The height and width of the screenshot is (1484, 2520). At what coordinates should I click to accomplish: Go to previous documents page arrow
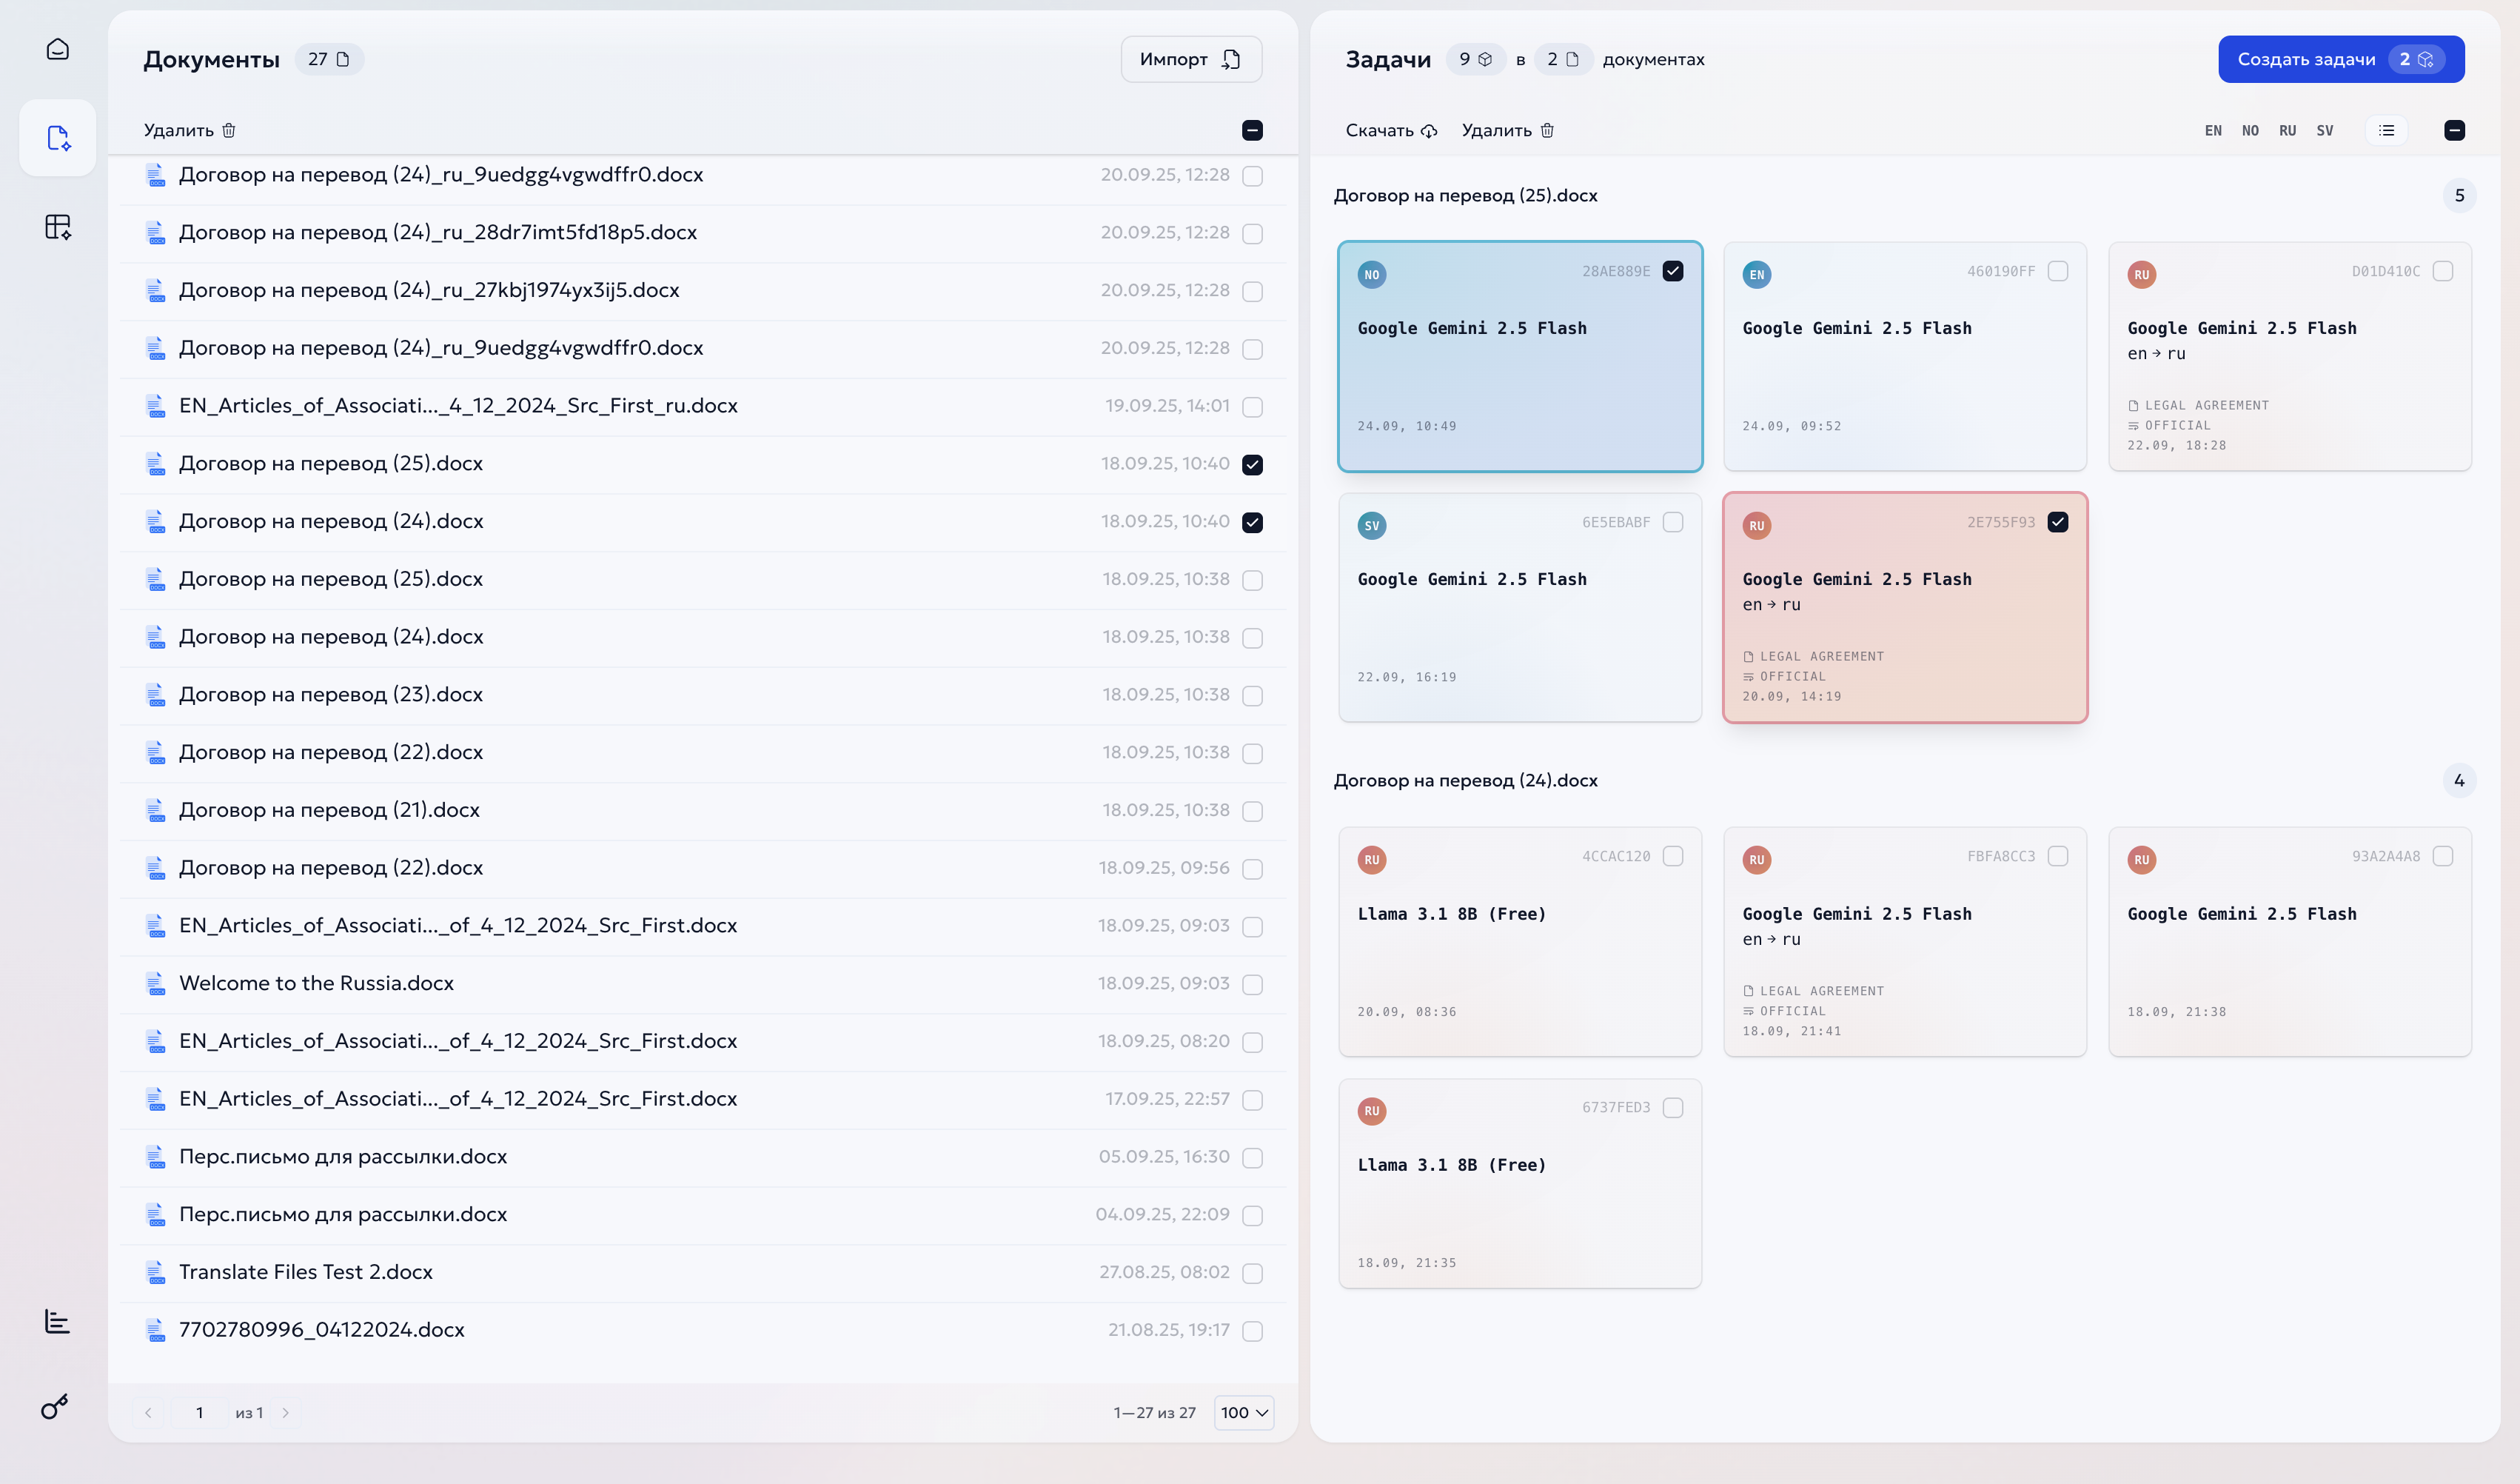pyautogui.click(x=148, y=1412)
